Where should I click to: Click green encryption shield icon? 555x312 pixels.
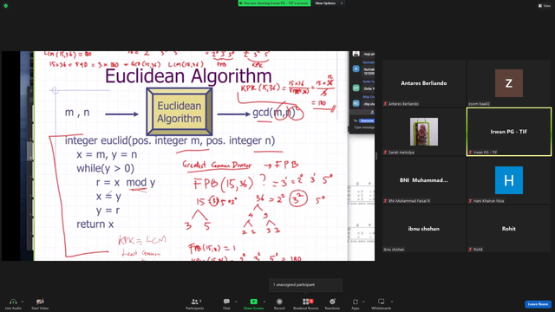(x=6, y=6)
